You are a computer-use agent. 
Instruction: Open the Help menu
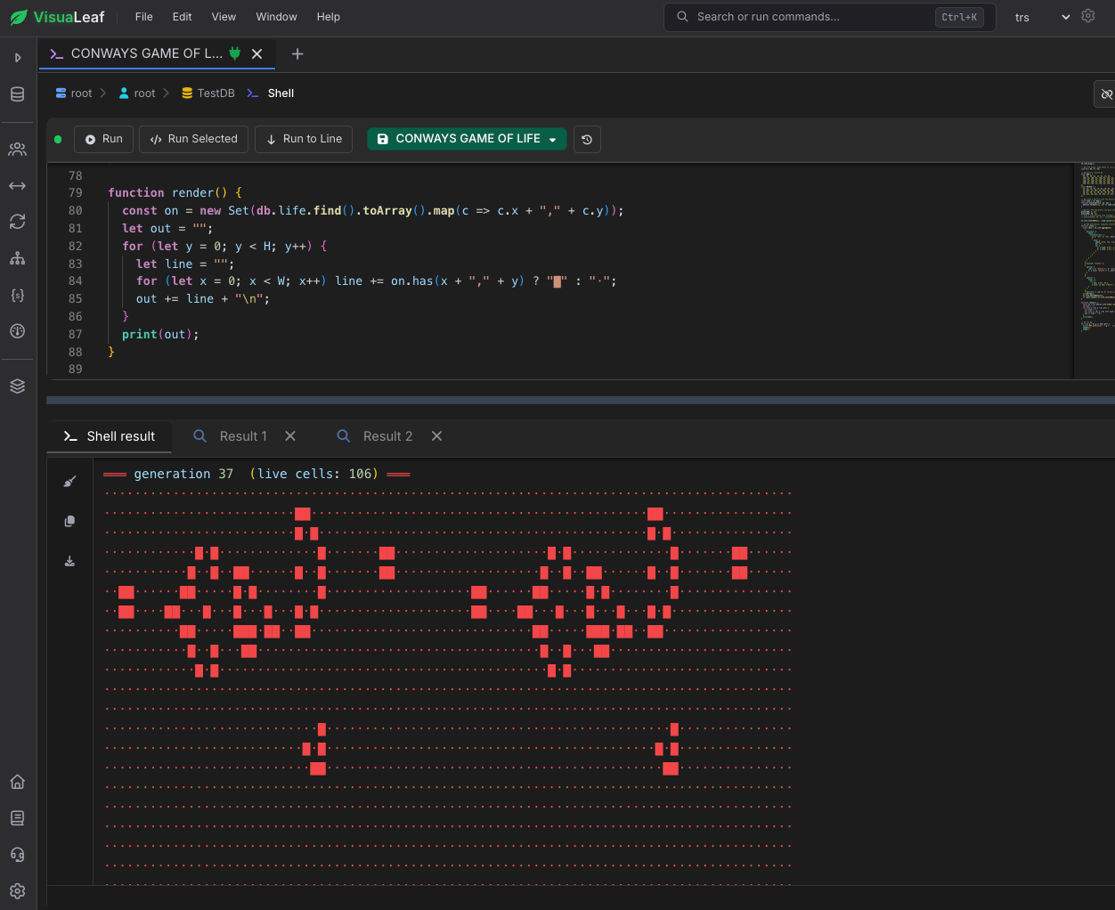pyautogui.click(x=329, y=17)
